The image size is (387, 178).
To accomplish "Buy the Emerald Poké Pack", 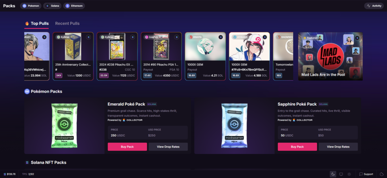I will point(127,147).
